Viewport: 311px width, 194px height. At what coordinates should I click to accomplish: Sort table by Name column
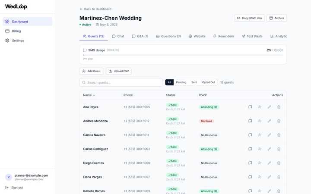tap(89, 95)
